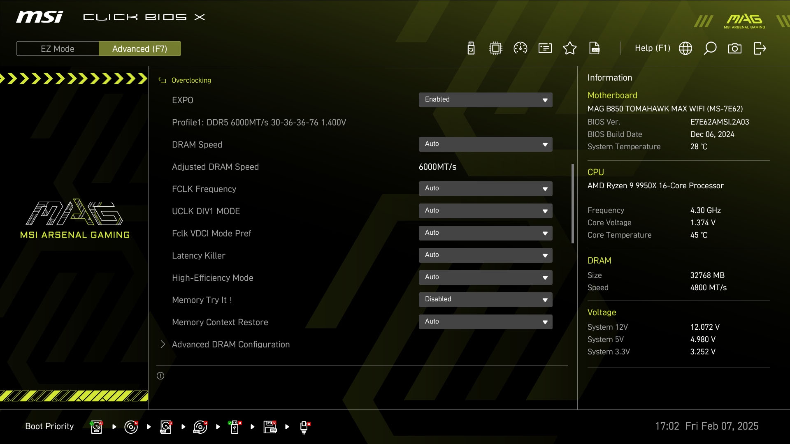The image size is (790, 444).
Task: Switch to the EZ Mode tab
Action: point(58,49)
